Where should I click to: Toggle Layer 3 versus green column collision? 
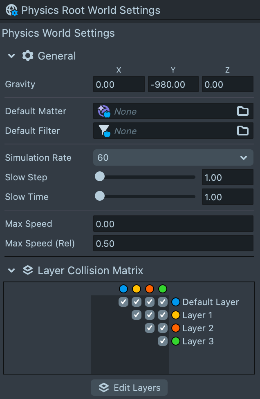pos(163,341)
